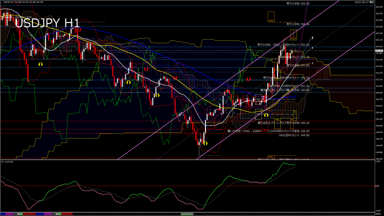Click the 売り小さめ 153.00 level label
384x216 pixels.
point(298,3)
